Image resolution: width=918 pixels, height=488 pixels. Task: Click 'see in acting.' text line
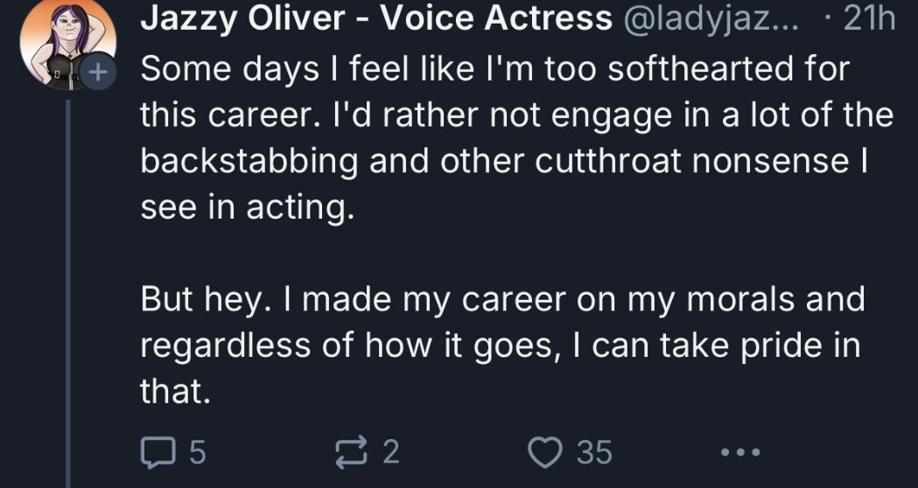(247, 208)
